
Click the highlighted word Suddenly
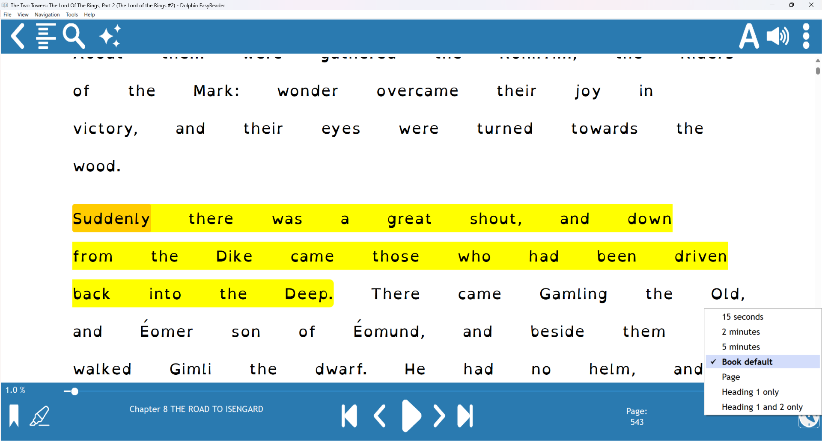111,218
